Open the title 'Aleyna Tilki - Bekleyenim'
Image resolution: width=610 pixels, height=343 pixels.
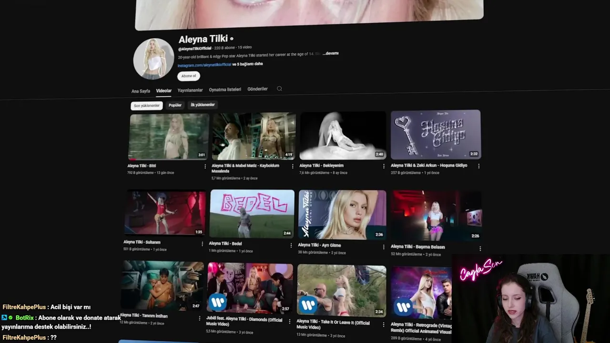(x=321, y=166)
